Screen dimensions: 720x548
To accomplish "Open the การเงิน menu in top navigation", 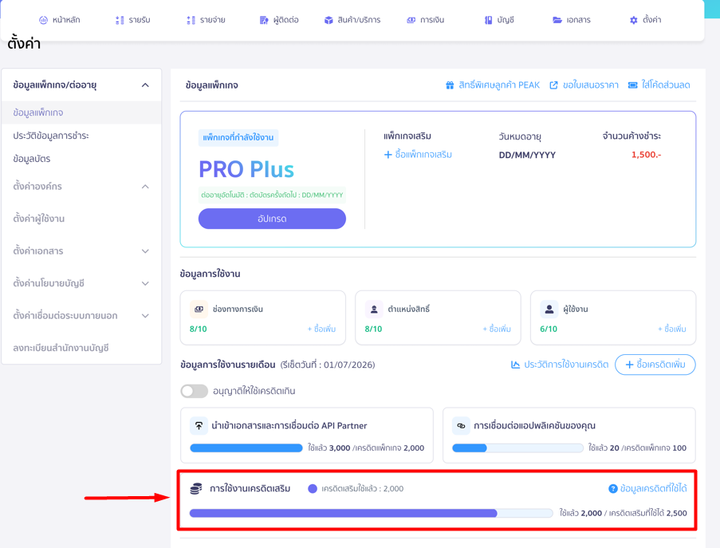I will (426, 20).
